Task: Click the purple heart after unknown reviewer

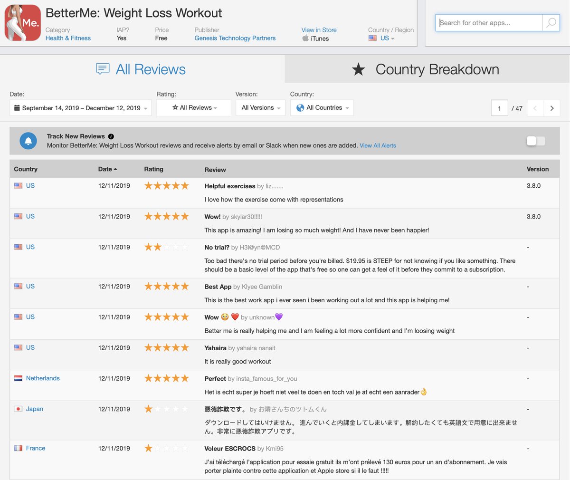Action: 279,317
